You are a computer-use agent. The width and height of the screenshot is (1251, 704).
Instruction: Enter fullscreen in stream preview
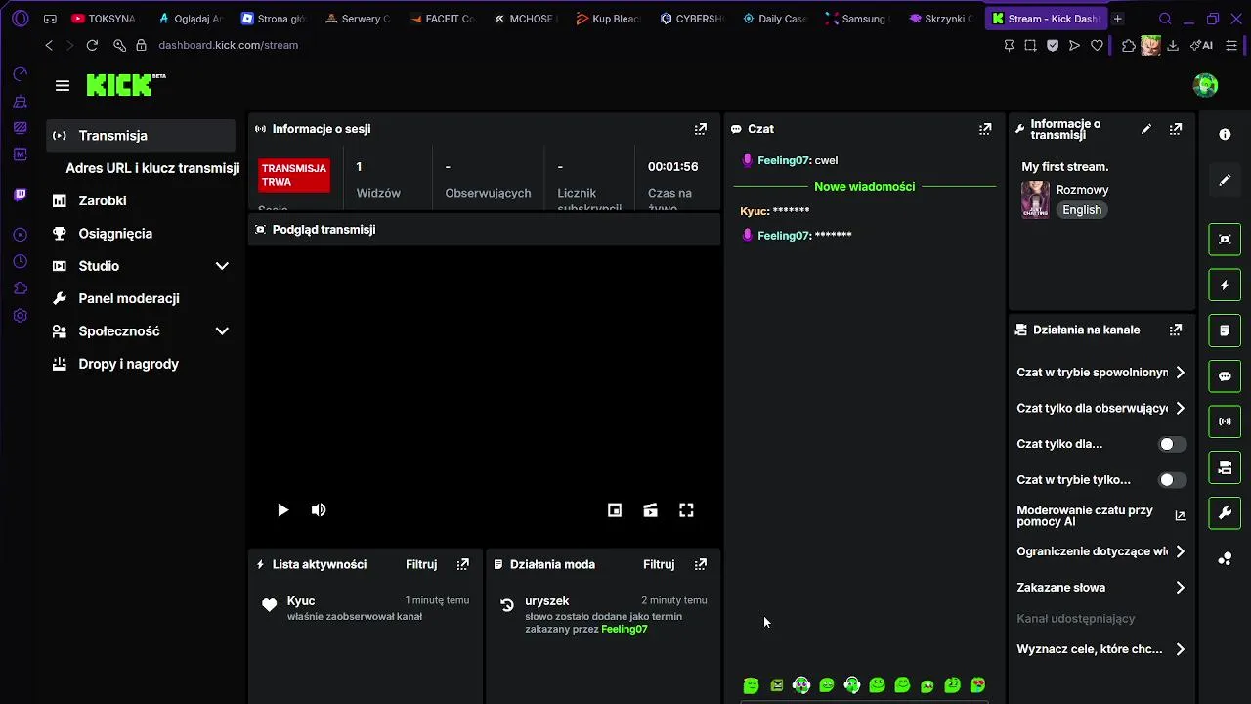[x=686, y=510]
